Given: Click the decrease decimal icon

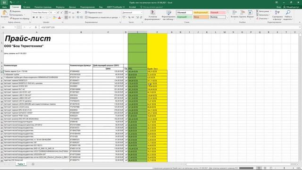Looking at the screenshot, I should (141, 17).
